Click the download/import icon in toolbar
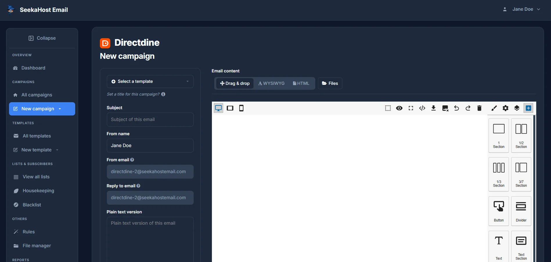The width and height of the screenshot is (551, 262). point(434,108)
